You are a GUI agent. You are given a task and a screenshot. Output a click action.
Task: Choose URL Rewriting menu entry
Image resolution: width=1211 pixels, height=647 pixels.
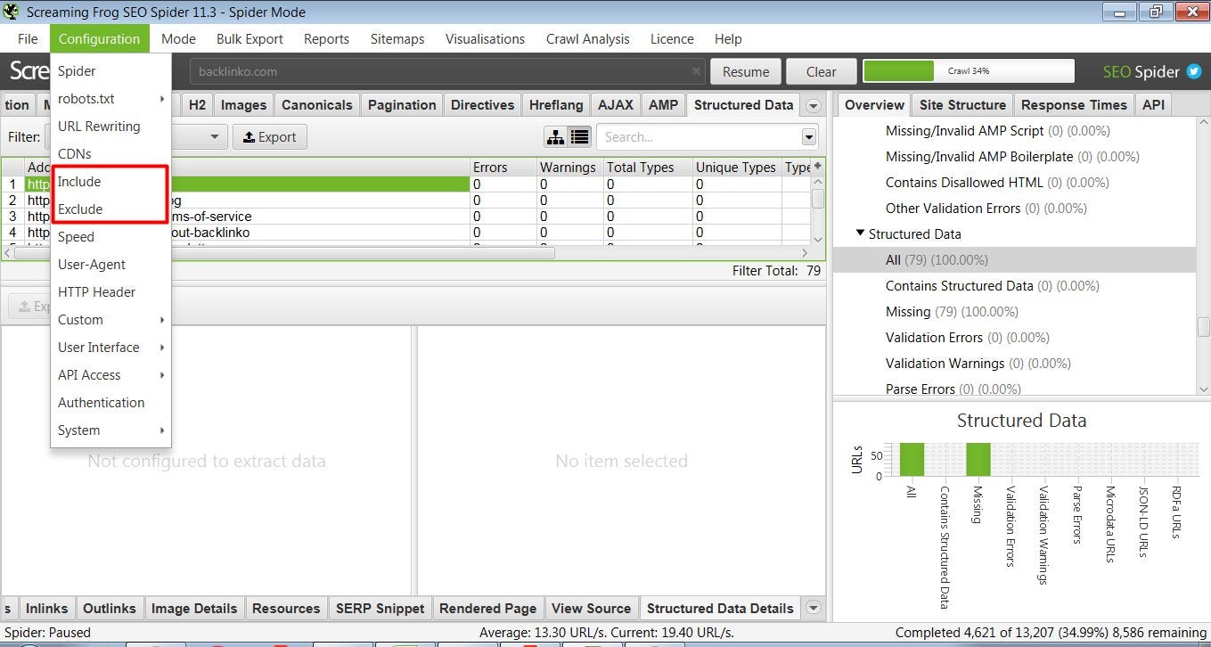[110, 127]
